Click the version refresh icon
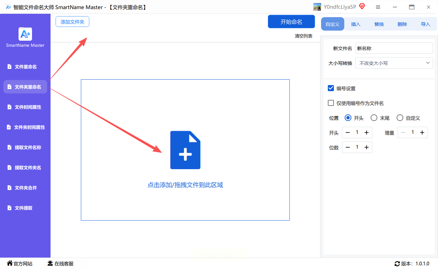 pos(397,264)
